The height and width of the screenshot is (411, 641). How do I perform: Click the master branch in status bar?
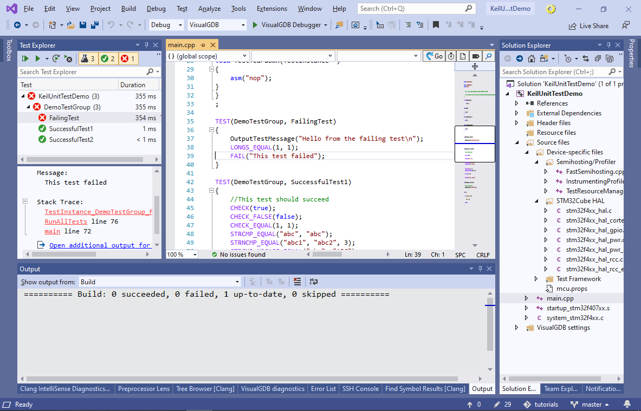tap(590, 405)
